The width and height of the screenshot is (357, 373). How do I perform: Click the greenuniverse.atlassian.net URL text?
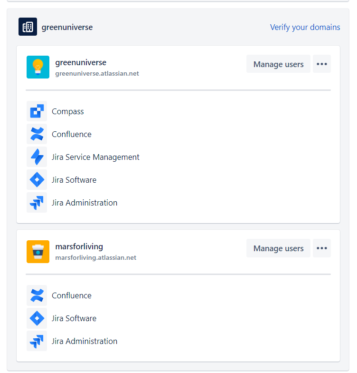point(97,73)
